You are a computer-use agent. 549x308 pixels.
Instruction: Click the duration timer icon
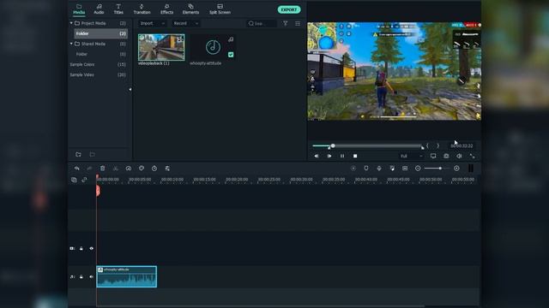(x=154, y=169)
